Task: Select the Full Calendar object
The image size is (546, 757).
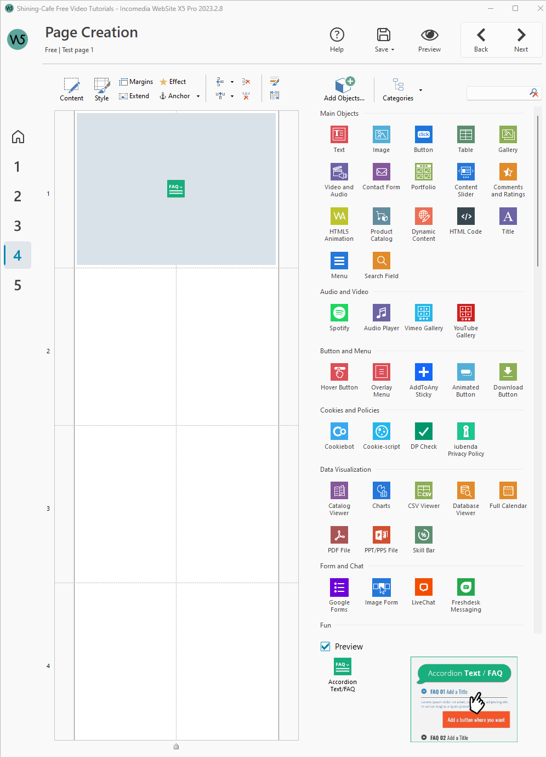Action: pyautogui.click(x=508, y=490)
